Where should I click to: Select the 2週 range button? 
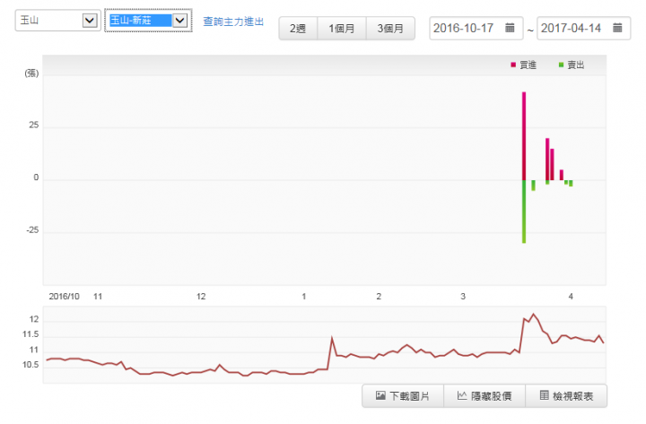coord(298,29)
